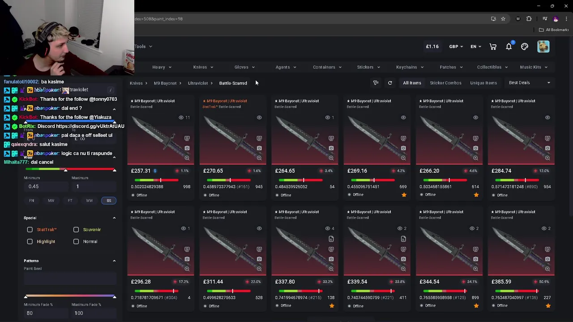The height and width of the screenshot is (322, 573).
Task: Click the filter settings icon beside refresh
Action: click(x=376, y=83)
